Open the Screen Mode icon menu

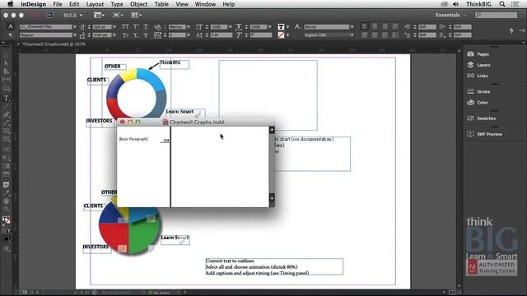pyautogui.click(x=117, y=15)
